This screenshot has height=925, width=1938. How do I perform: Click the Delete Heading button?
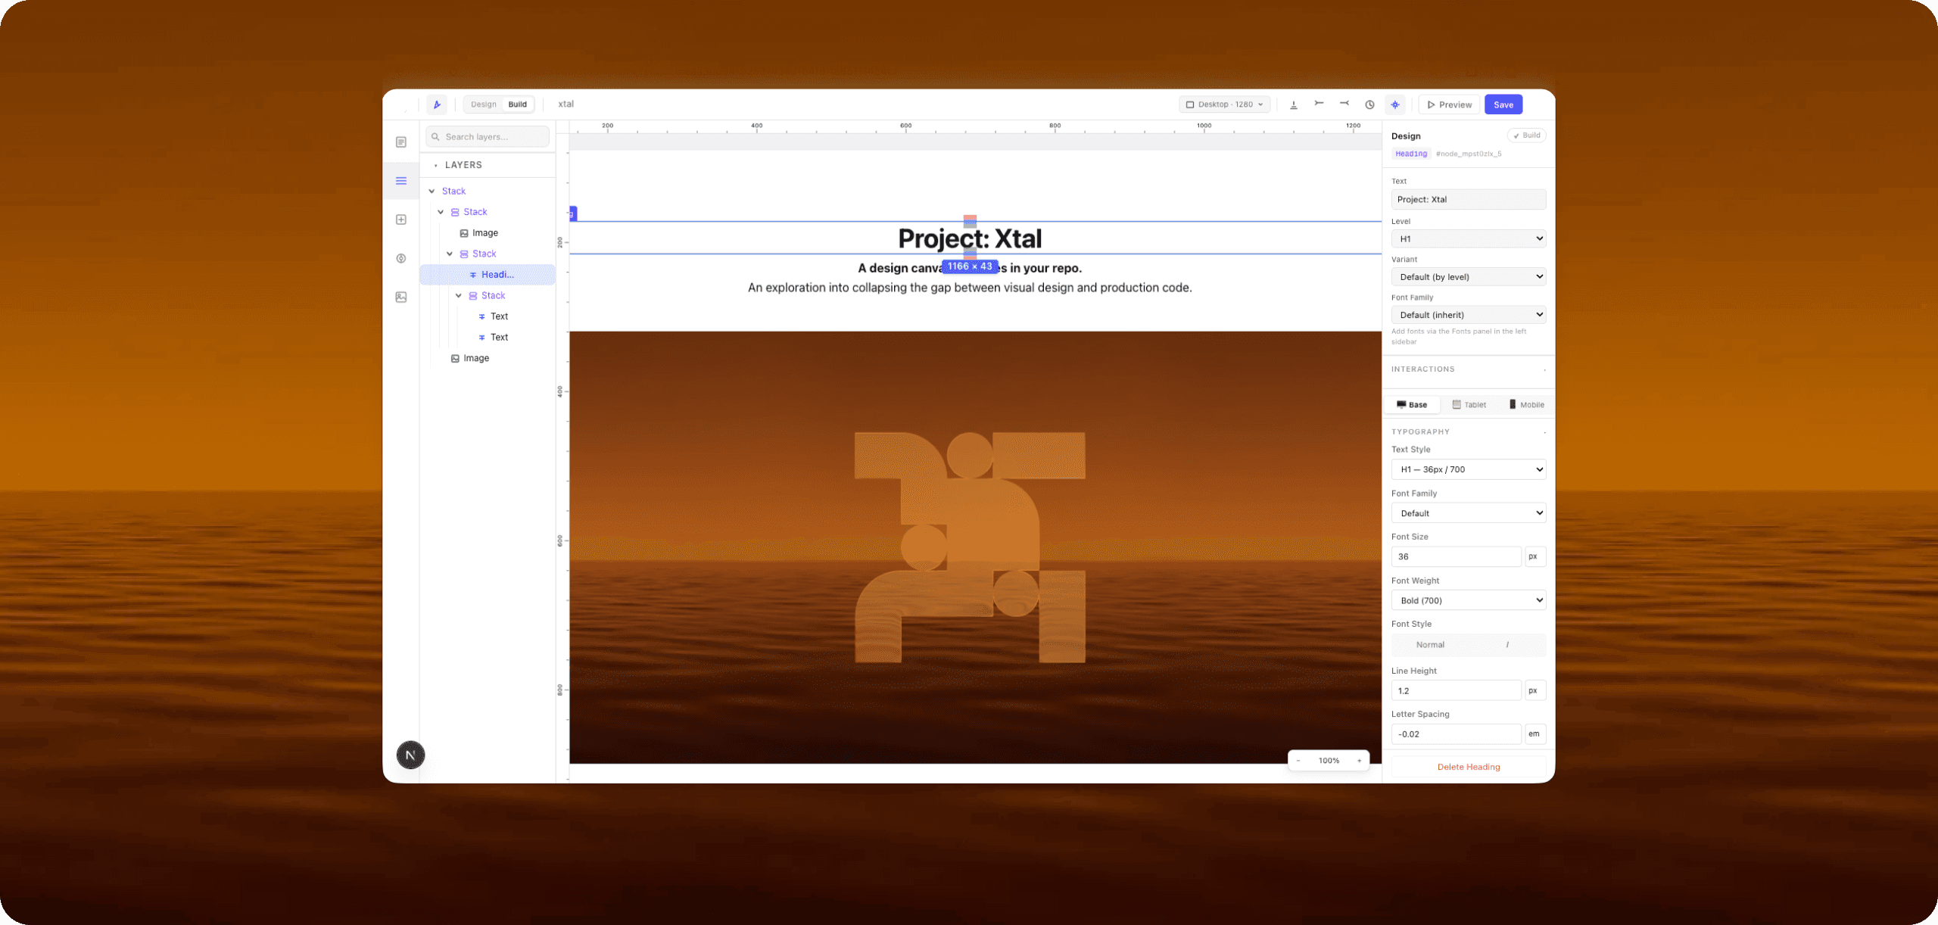pos(1469,767)
